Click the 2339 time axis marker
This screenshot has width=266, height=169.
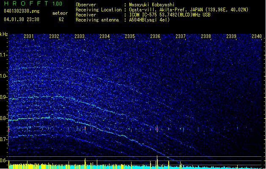[231, 36]
